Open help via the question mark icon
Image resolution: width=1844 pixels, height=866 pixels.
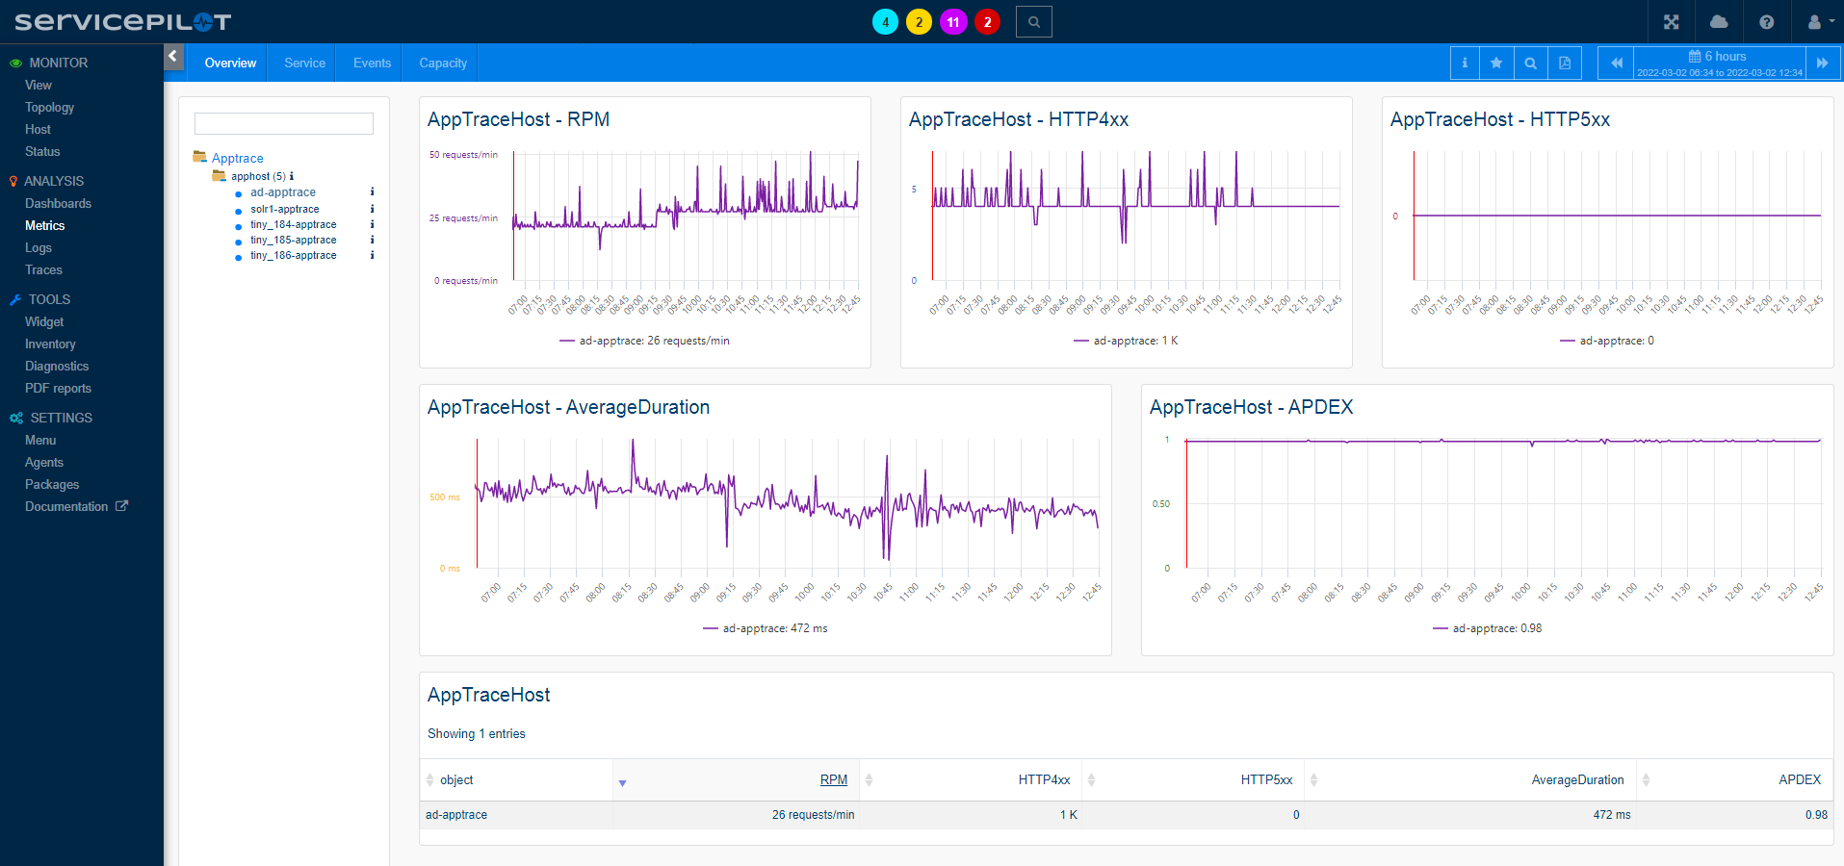click(1766, 21)
